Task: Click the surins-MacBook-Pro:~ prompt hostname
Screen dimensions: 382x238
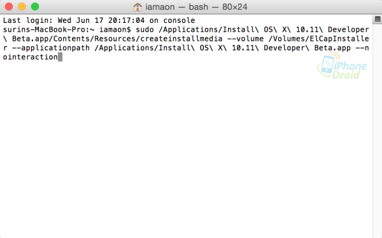Action: 48,29
